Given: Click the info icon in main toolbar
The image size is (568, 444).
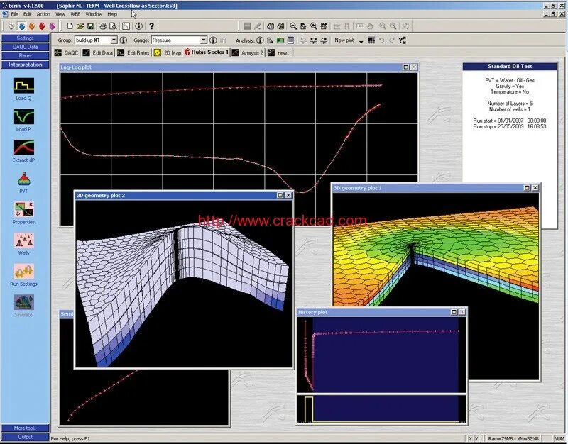Looking at the screenshot, I should (138, 26).
